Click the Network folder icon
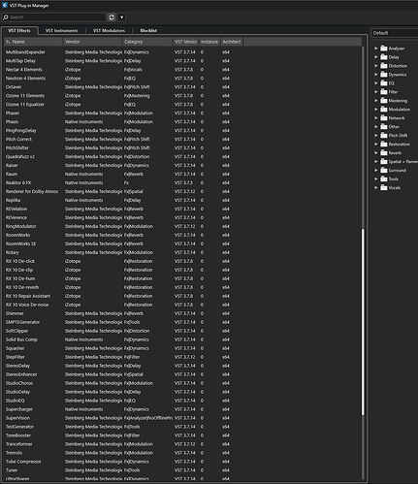The height and width of the screenshot is (484, 418). coord(384,118)
